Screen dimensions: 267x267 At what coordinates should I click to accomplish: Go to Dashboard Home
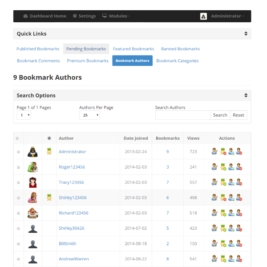45,16
